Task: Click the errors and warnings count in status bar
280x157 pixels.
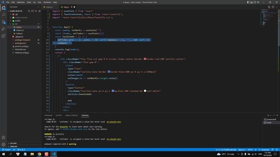Action: pos(21,150)
